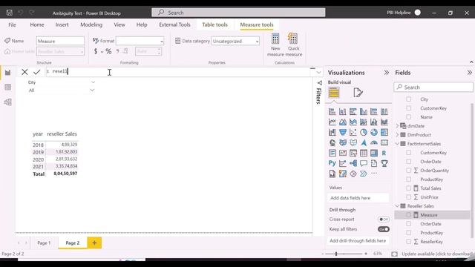Select the funnel chart visual
The width and height of the screenshot is (475, 267).
click(343, 132)
